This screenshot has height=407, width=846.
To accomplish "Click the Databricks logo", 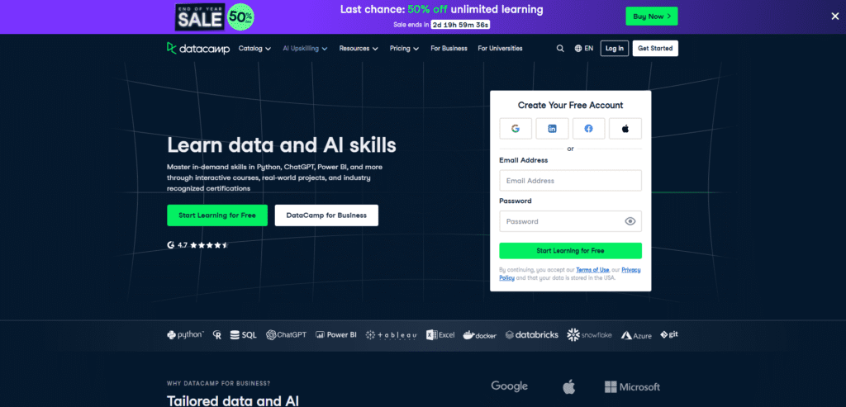I will (531, 335).
